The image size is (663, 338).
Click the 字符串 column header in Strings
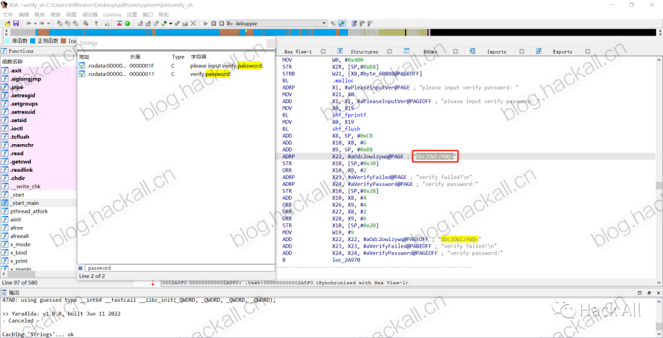coord(231,56)
